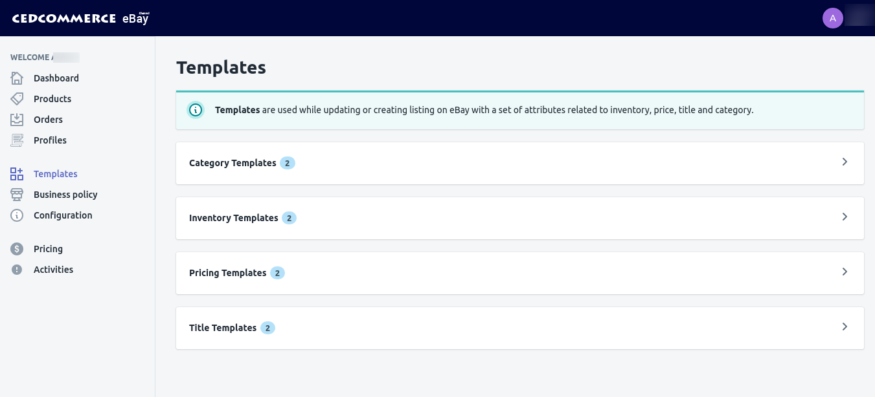The height and width of the screenshot is (397, 875).
Task: Click the Business policy storefront icon
Action: pos(17,195)
